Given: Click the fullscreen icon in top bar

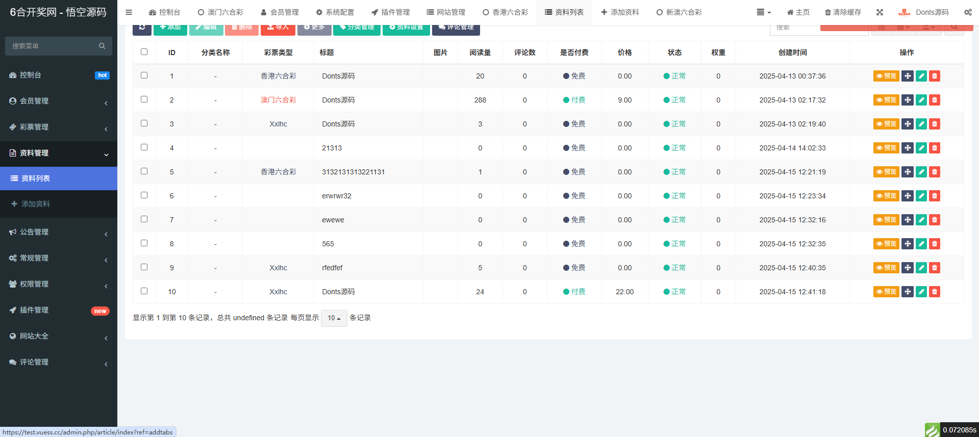Looking at the screenshot, I should [880, 12].
